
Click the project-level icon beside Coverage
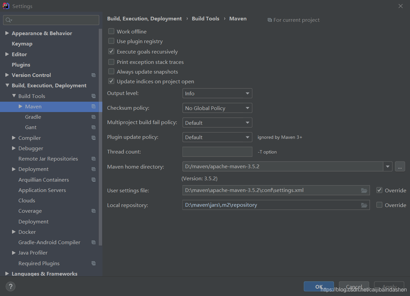pyautogui.click(x=94, y=211)
